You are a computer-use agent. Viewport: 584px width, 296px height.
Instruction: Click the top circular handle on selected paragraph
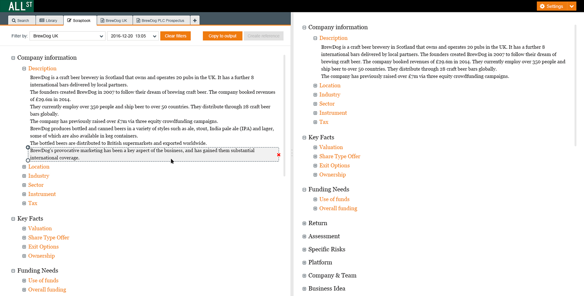28,147
